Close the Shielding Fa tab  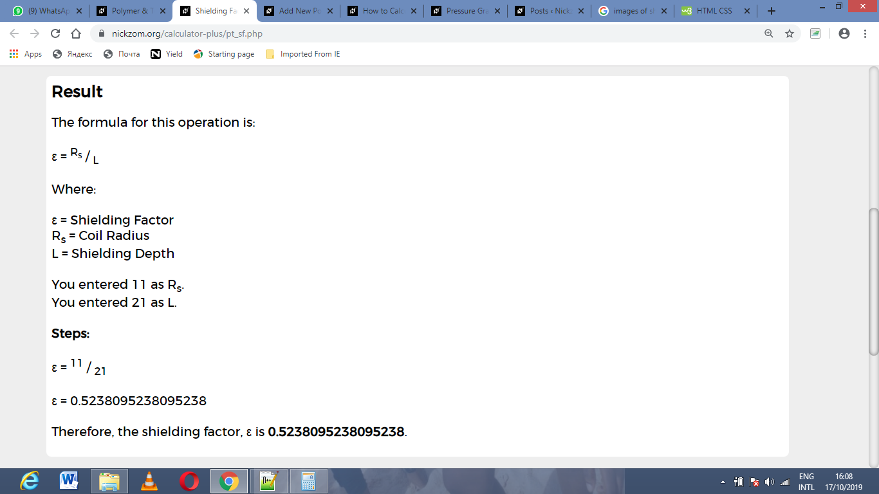click(246, 11)
